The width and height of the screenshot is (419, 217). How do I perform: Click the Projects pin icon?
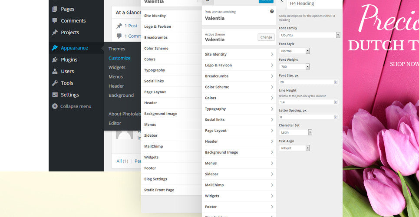pyautogui.click(x=55, y=33)
